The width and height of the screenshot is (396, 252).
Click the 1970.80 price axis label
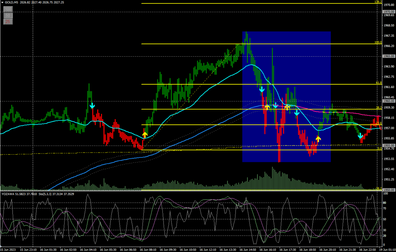(x=389, y=5)
